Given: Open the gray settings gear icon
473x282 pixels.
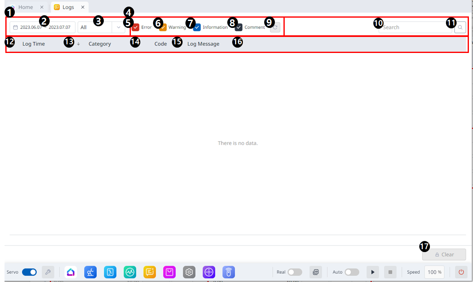Looking at the screenshot, I should 189,272.
